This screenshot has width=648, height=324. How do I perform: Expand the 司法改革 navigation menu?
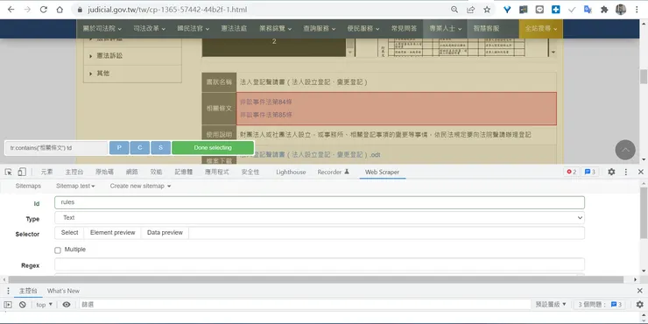[149, 29]
